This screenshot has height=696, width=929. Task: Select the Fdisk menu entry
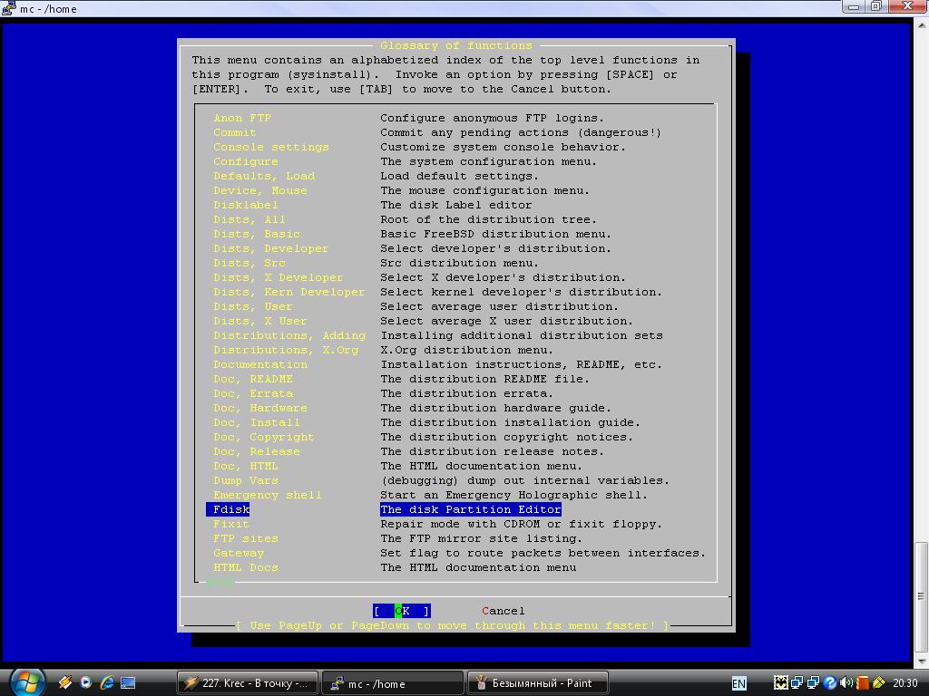point(230,509)
